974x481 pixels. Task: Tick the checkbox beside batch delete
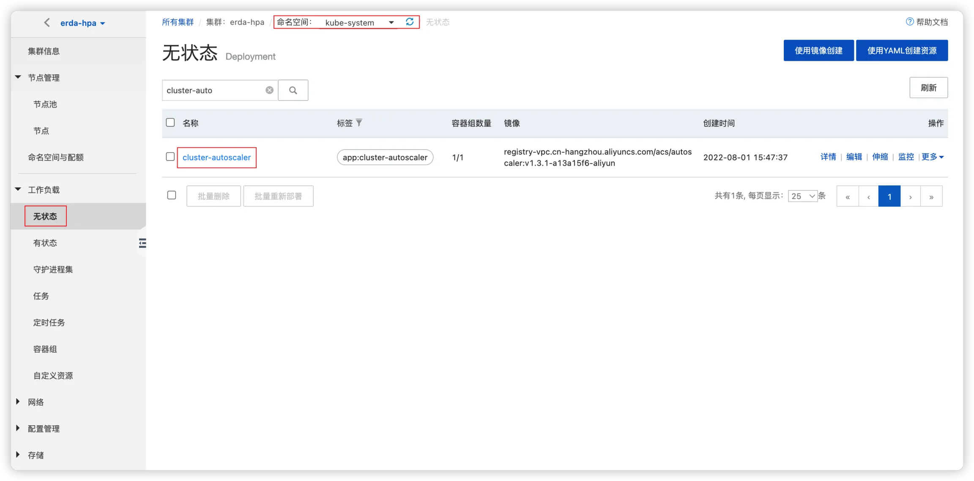[x=172, y=195]
